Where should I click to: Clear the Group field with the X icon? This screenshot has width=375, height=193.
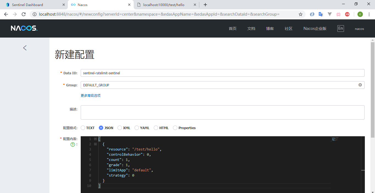click(360, 85)
